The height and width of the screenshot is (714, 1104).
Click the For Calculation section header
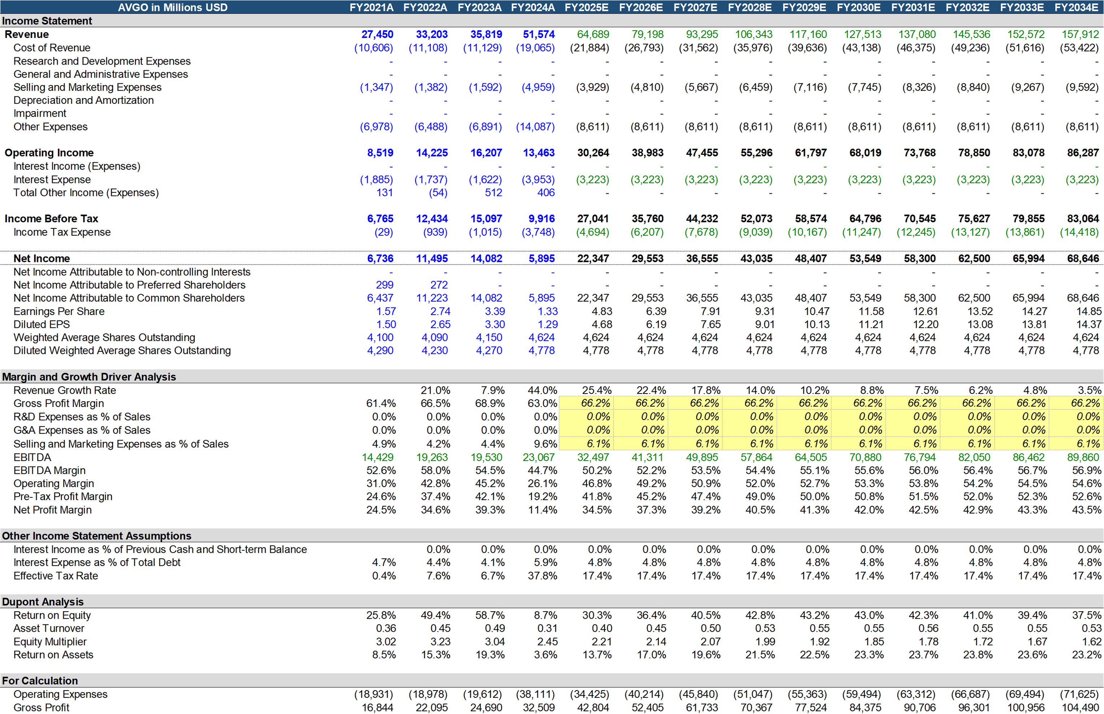click(40, 680)
